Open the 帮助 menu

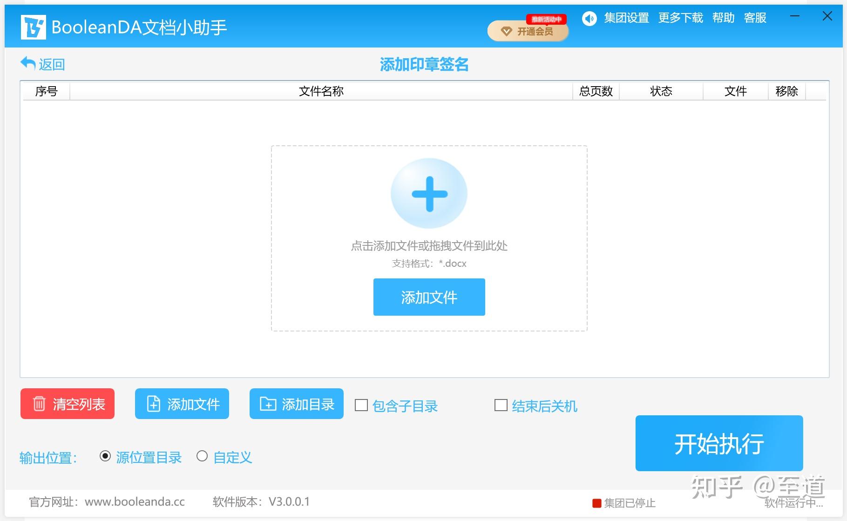click(723, 18)
